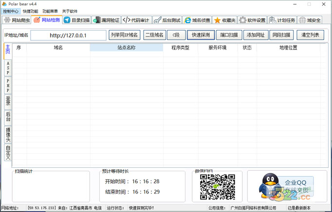The height and width of the screenshot is (212, 332).
Task: Switch to the 漏洞验证 tab
Action: pyautogui.click(x=107, y=20)
